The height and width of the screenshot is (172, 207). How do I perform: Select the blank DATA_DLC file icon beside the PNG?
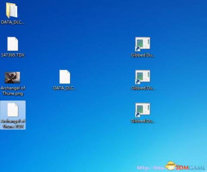click(x=65, y=77)
